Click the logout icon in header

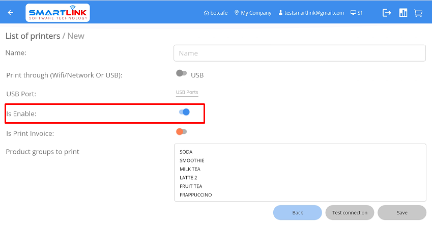tap(387, 13)
